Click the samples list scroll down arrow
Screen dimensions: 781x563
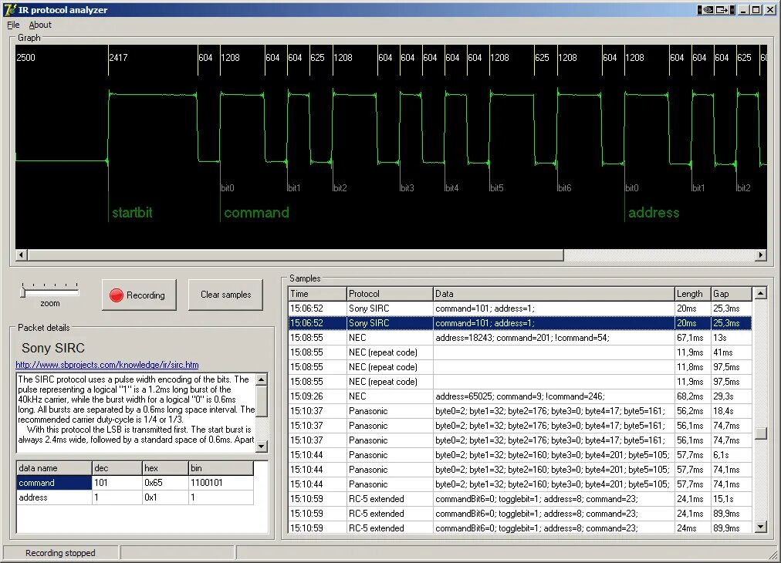[x=760, y=527]
